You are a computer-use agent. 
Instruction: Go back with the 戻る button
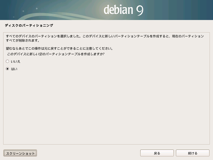[157, 153]
